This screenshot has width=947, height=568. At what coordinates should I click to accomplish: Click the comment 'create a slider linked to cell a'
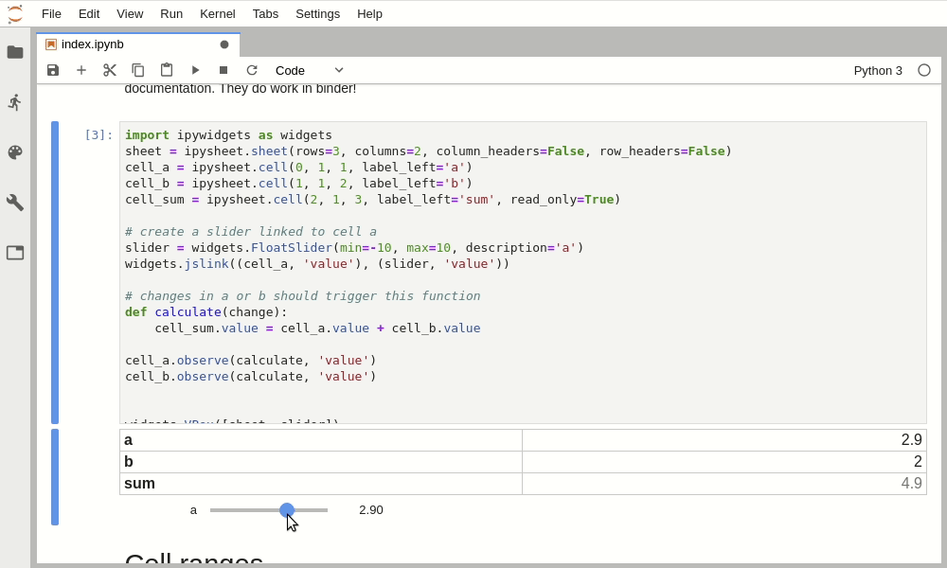click(x=251, y=232)
